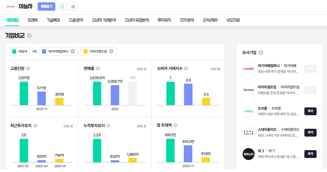Click the TRIPLE company logo
Viewport: 327px width, 172px height.
pyautogui.click(x=248, y=111)
